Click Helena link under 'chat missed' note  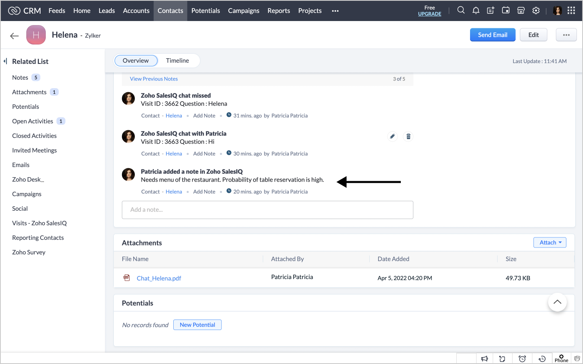coord(174,116)
